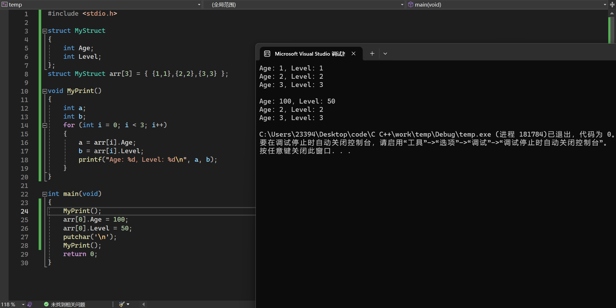The width and height of the screenshot is (616, 308).
Task: Open a new console tab with plus
Action: (x=372, y=54)
